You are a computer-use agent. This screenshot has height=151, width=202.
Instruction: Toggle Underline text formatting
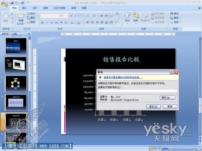52,23
